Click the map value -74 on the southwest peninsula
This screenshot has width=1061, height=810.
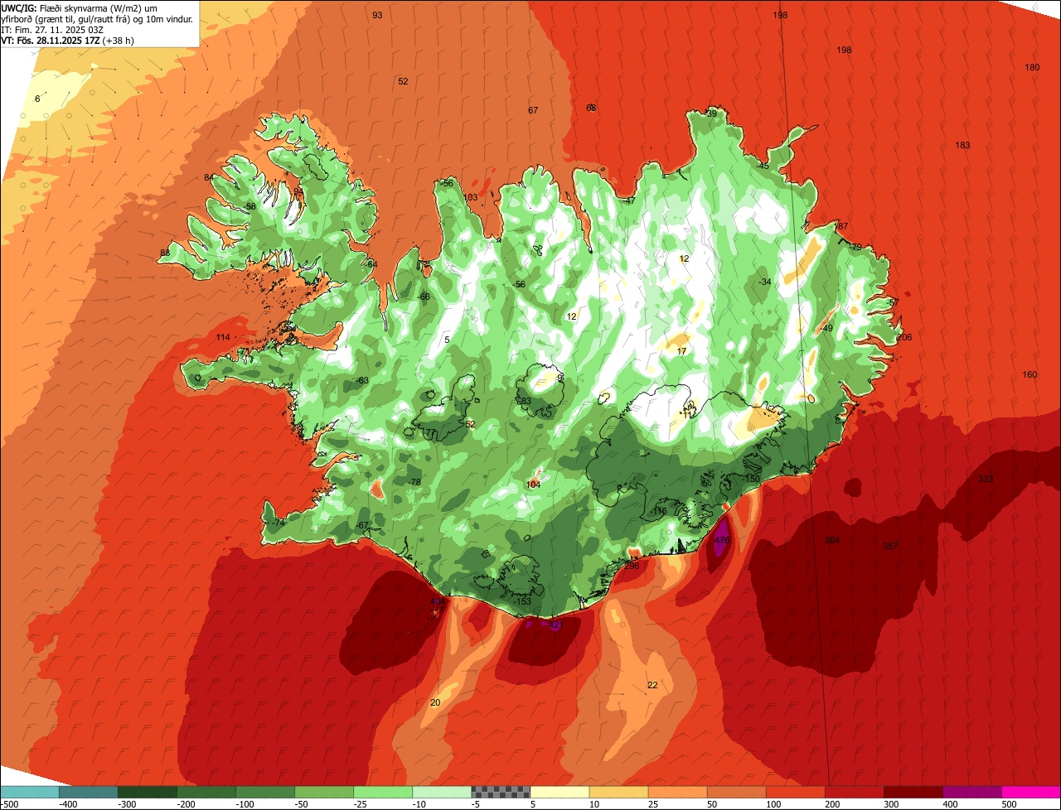tap(278, 523)
